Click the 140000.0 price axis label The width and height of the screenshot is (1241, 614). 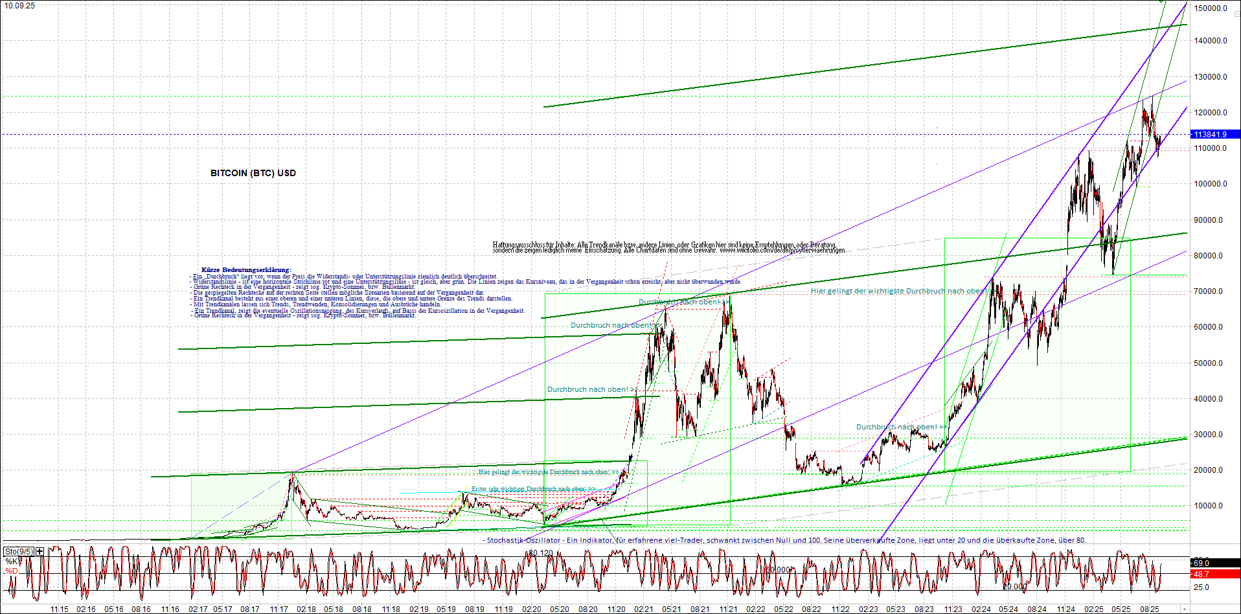tap(1211, 41)
